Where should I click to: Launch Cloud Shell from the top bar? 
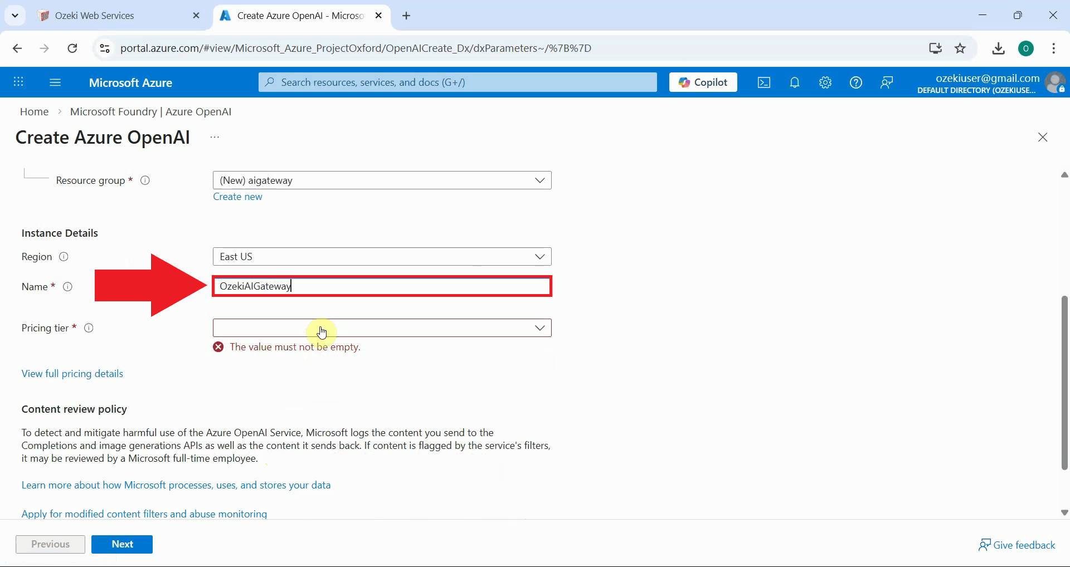(x=763, y=82)
